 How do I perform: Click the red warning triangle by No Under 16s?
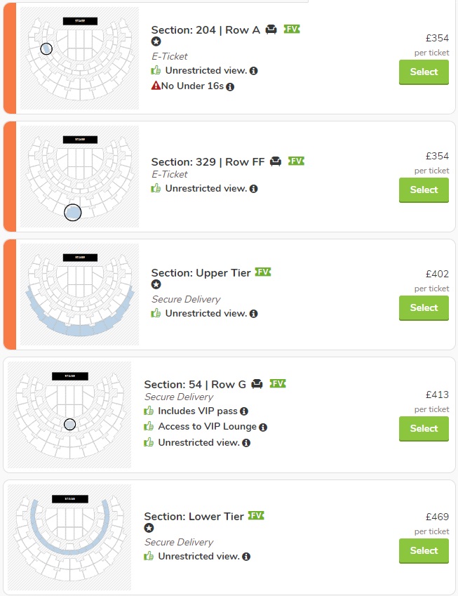(x=156, y=86)
